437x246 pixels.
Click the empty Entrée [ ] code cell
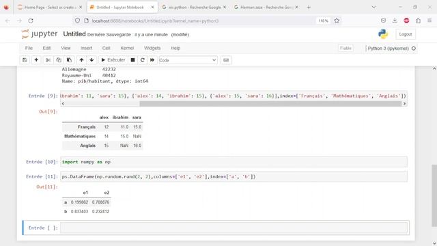tap(234, 228)
